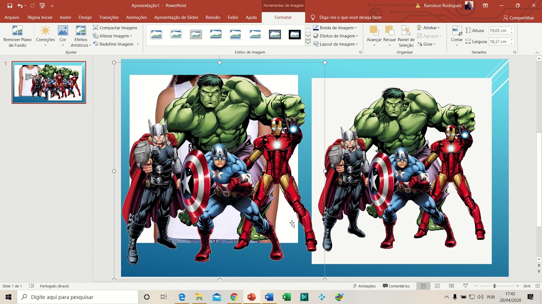Apply thick black frame picture style
The width and height of the screenshot is (542, 304).
295,35
